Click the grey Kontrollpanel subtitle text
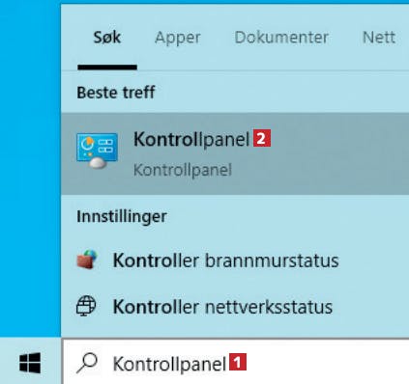 coord(183,170)
